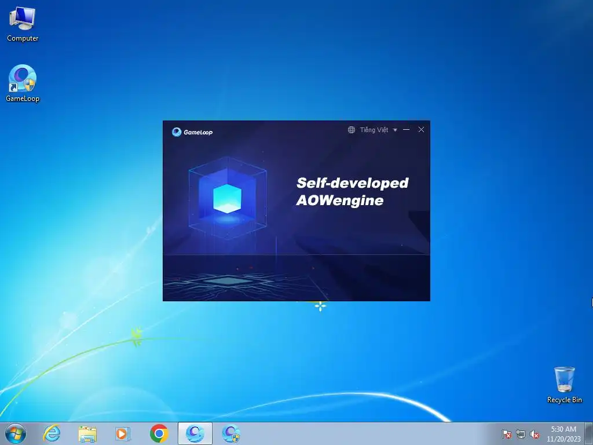
Task: Click the network status tray icon
Action: point(521,434)
